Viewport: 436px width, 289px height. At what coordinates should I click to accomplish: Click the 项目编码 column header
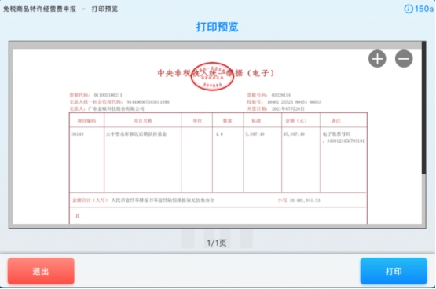coord(86,121)
